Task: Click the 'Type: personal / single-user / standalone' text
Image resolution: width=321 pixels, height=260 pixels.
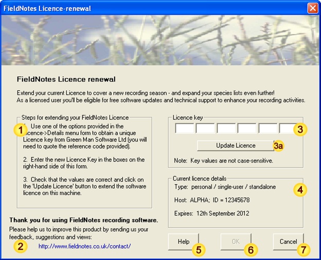Action: (x=225, y=187)
